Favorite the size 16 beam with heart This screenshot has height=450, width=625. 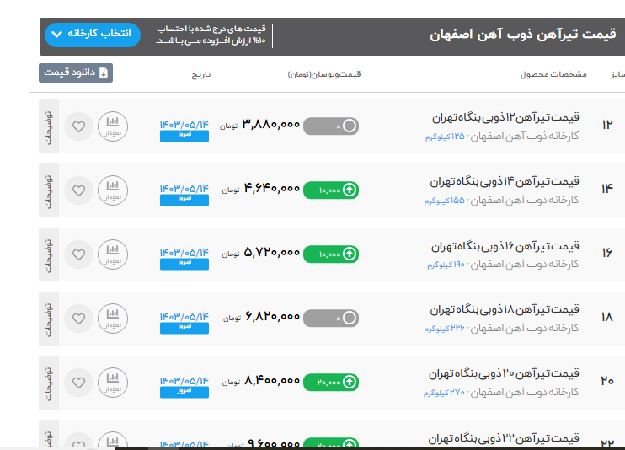tap(78, 254)
